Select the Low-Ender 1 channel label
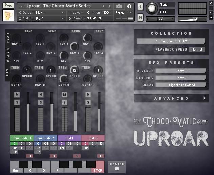The width and height of the screenshot is (214, 175). click(22, 138)
